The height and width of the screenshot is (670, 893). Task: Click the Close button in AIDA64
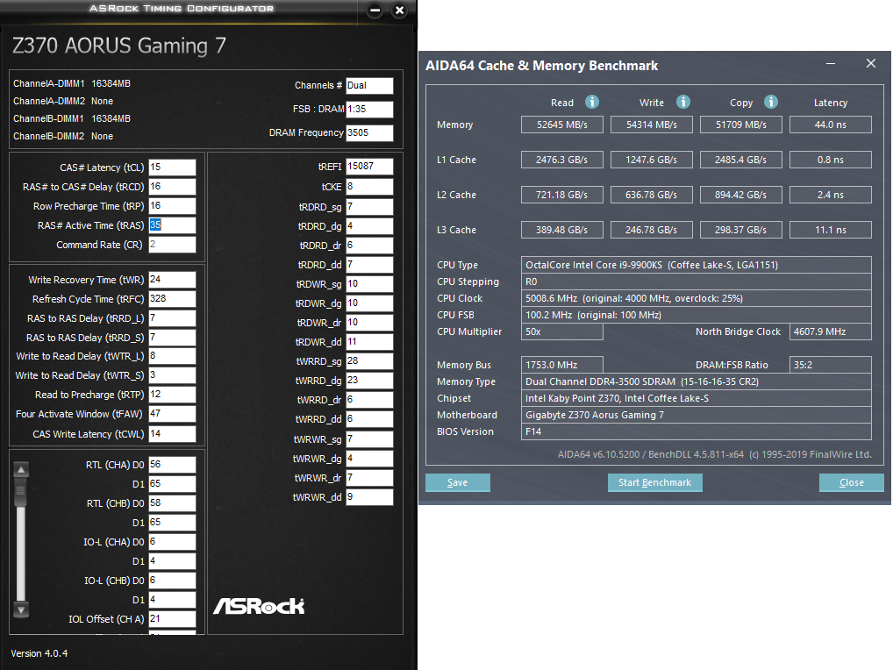click(x=852, y=482)
